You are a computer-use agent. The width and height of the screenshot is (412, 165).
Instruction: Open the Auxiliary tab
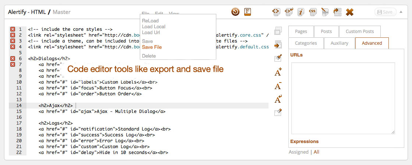tap(339, 43)
